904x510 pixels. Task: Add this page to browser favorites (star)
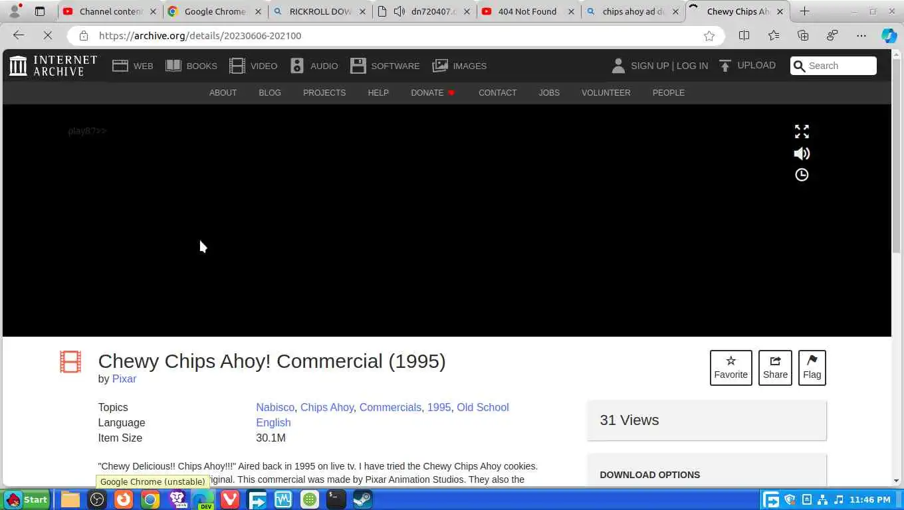[x=709, y=36]
